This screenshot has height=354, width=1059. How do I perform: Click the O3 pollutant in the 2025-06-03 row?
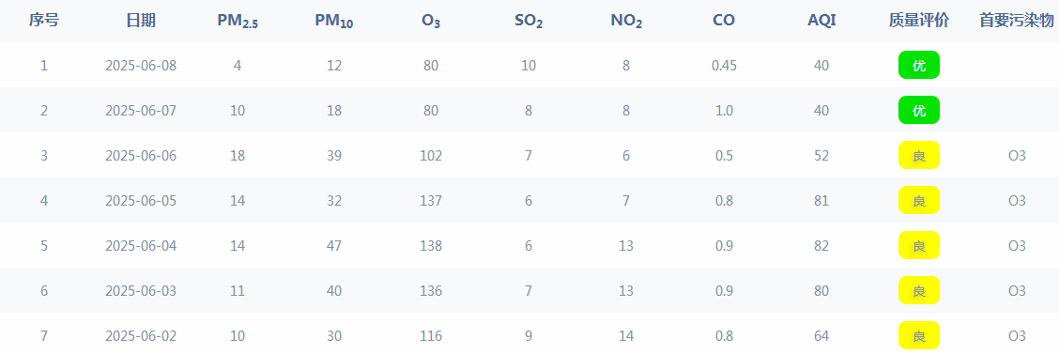point(1017,291)
